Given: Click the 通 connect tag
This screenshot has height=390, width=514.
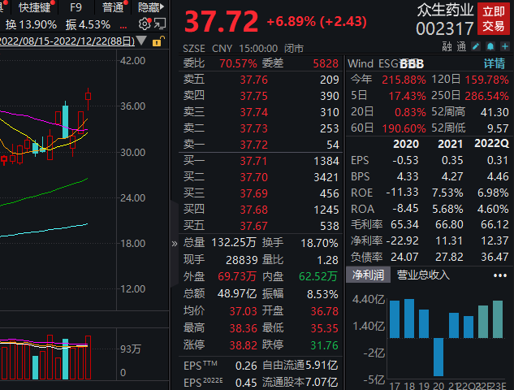Looking at the screenshot, I should (461, 47).
